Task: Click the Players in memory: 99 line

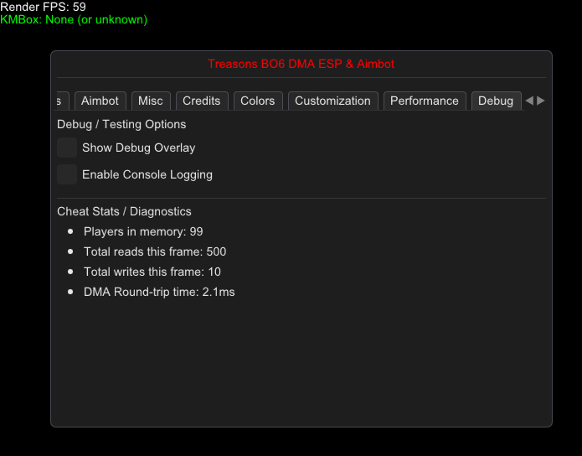Action: point(143,231)
